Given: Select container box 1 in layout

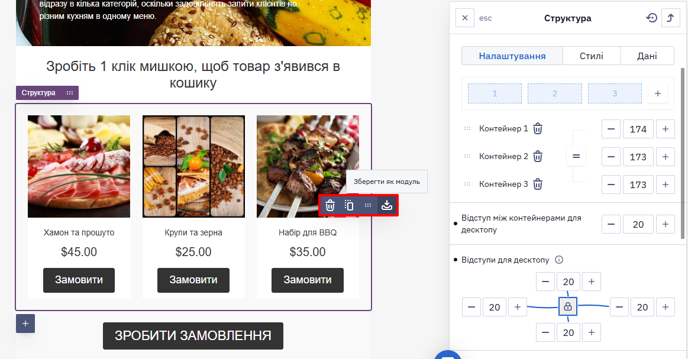Looking at the screenshot, I should click(495, 93).
